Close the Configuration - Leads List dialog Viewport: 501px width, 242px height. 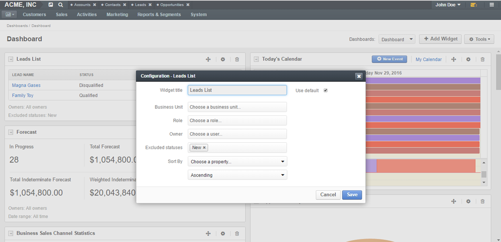pyautogui.click(x=359, y=76)
